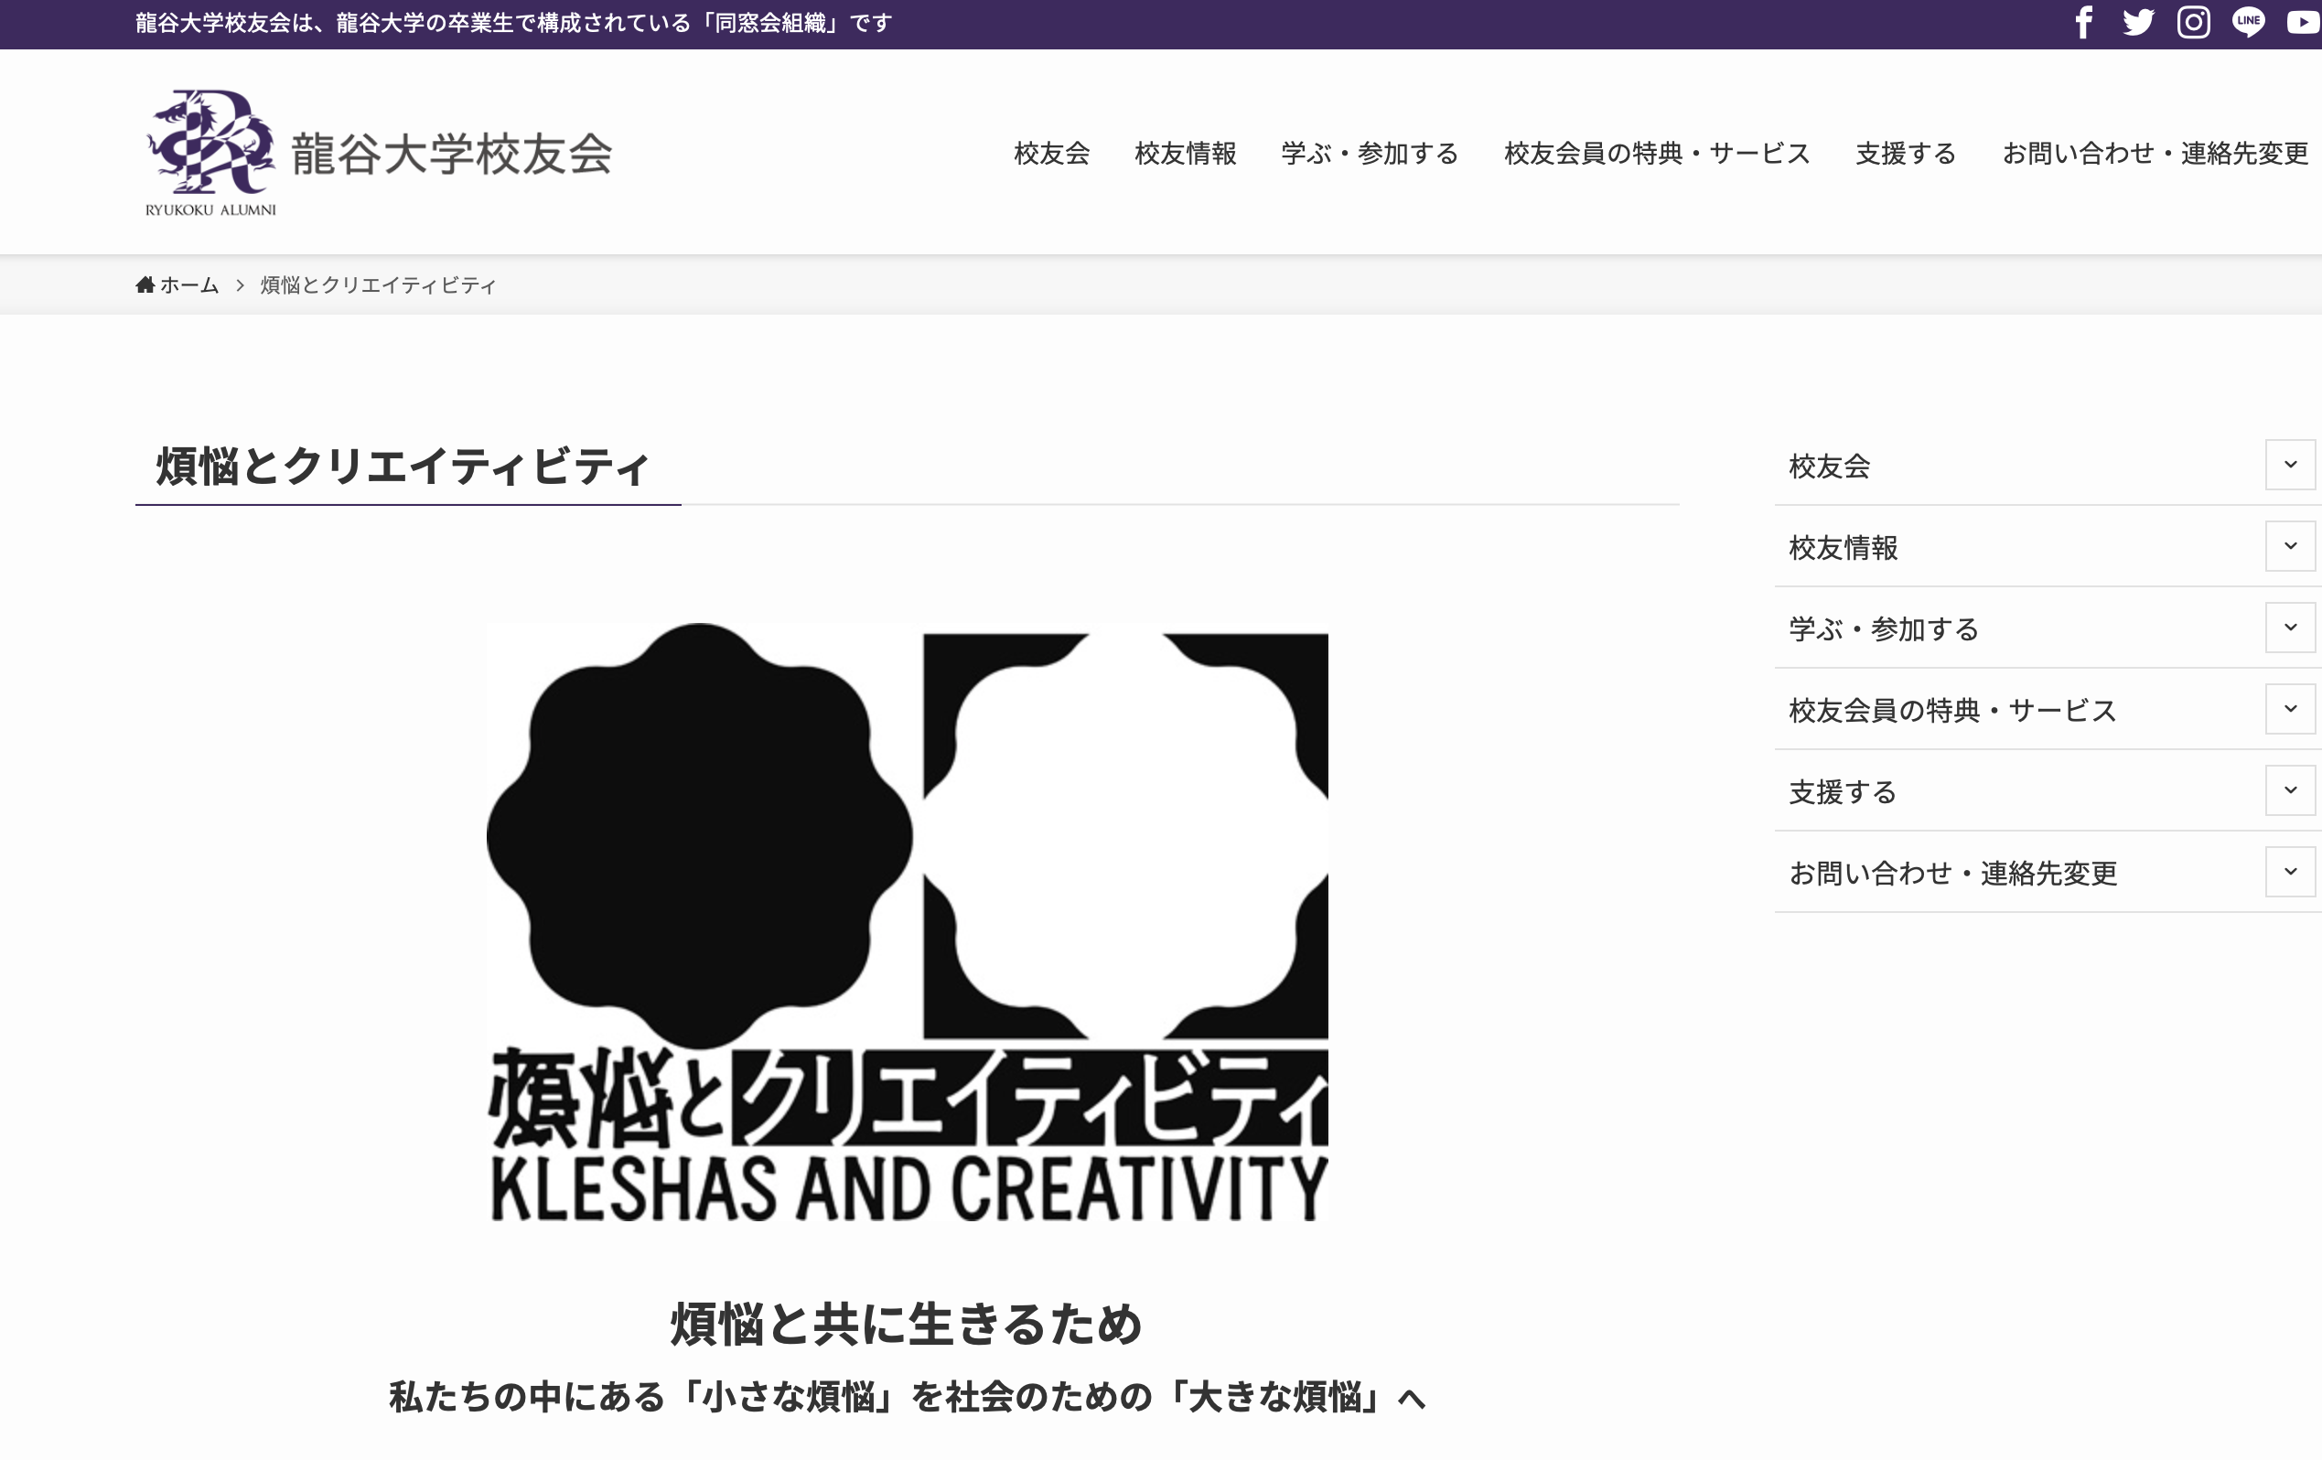Image resolution: width=2322 pixels, height=1460 pixels.
Task: Expand the 学ぶ・参加する sidebar chevron
Action: click(2290, 628)
